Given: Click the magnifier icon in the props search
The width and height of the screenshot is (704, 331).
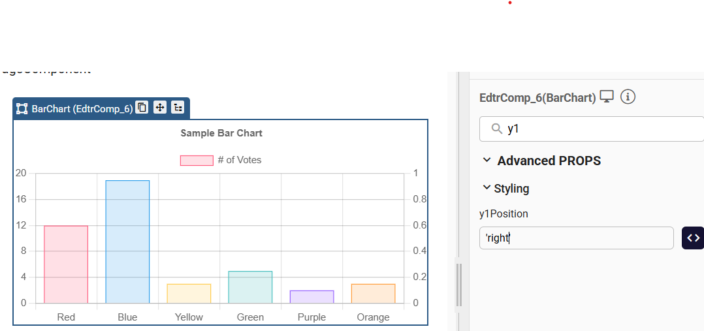Looking at the screenshot, I should coord(497,129).
